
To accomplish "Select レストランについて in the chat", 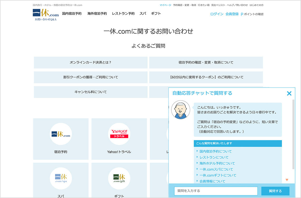I will pos(214,157).
